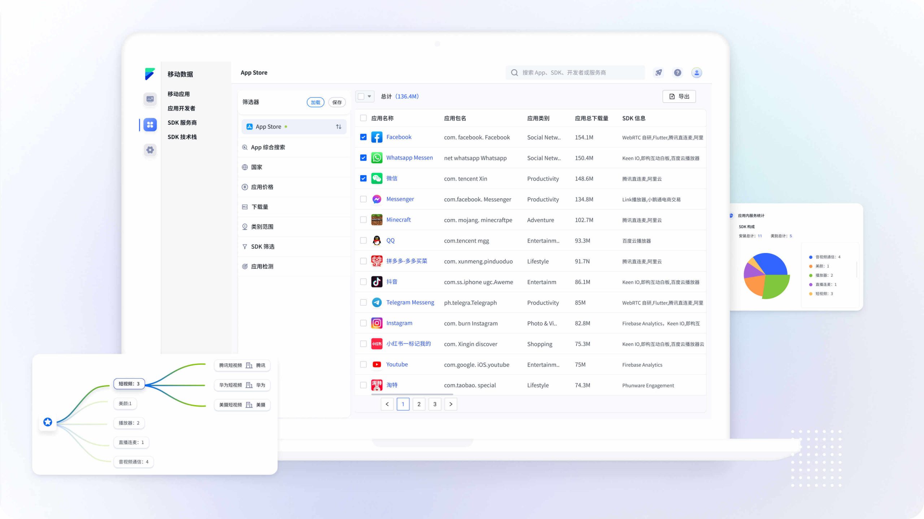
Task: Check the Messenger row checkbox
Action: [x=363, y=199]
